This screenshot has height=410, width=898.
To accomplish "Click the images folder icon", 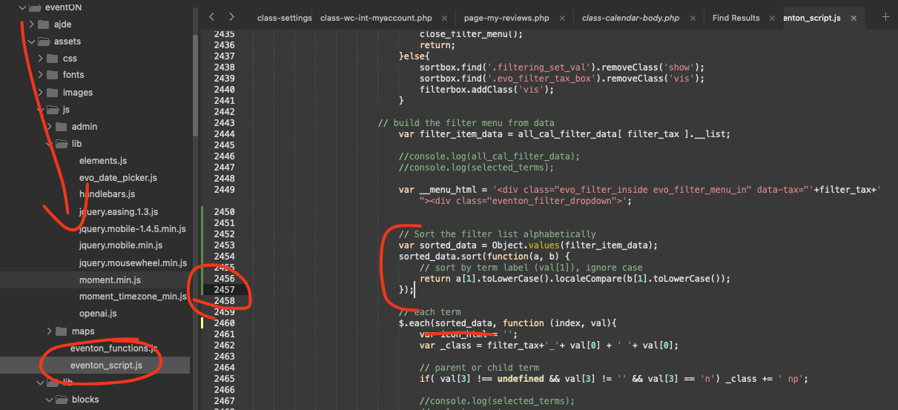I will point(52,93).
